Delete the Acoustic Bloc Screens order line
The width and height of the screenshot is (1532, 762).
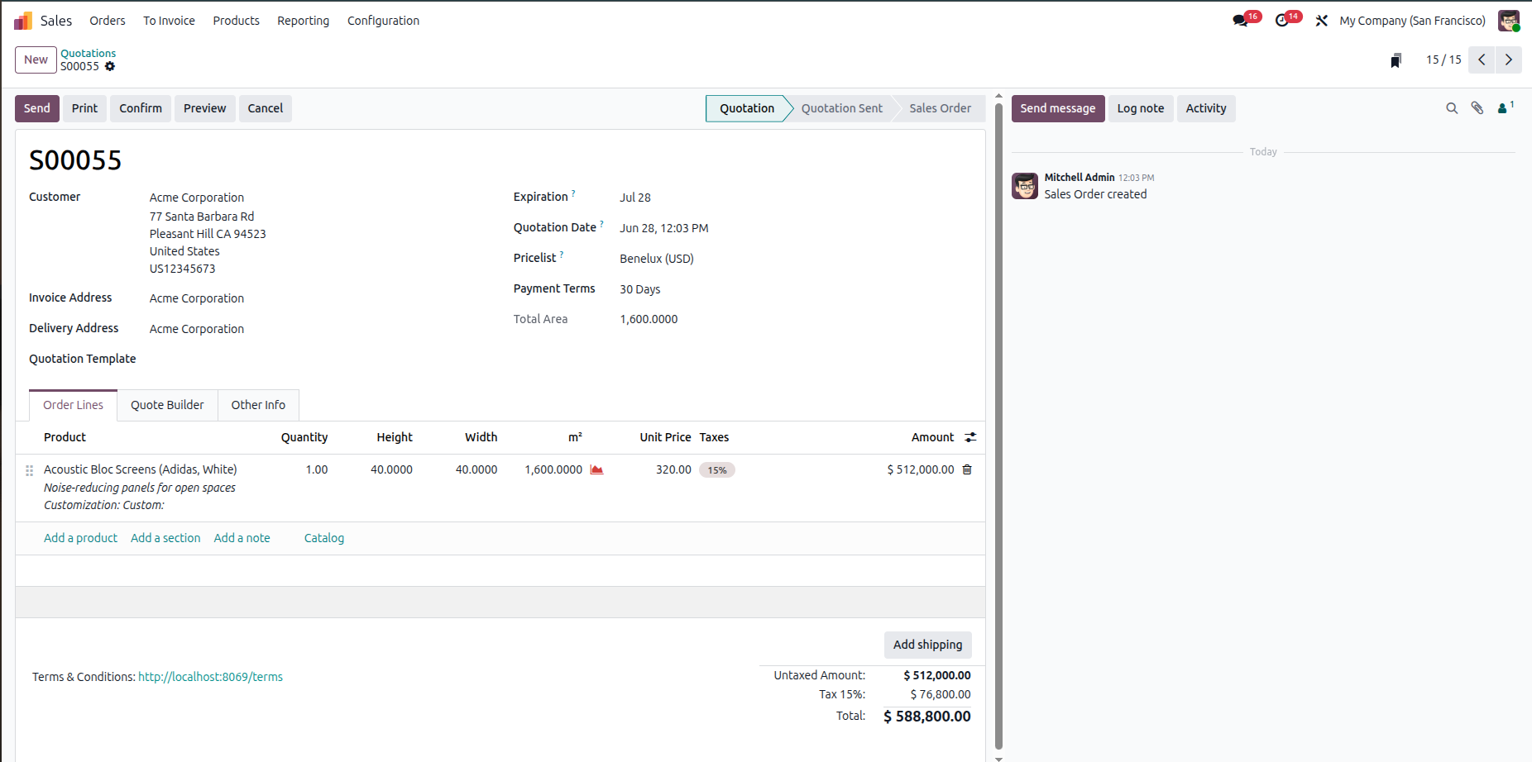tap(967, 469)
